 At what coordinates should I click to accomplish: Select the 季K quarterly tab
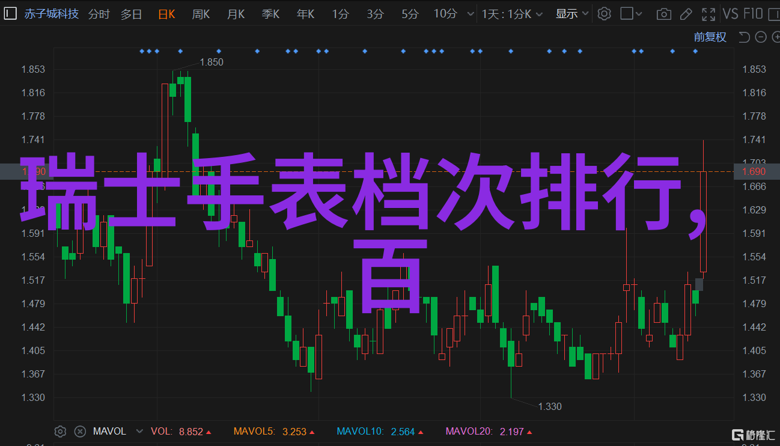(x=270, y=14)
